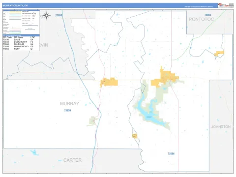This screenshot has height=177, width=236.
Task: Click the 'SULPHUR' name in the ZIP table
Action: point(19,44)
